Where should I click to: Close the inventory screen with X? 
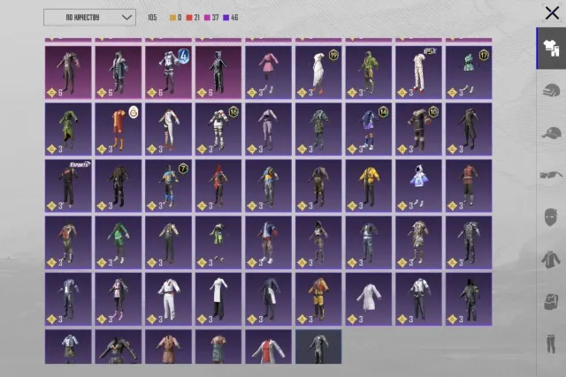552,13
